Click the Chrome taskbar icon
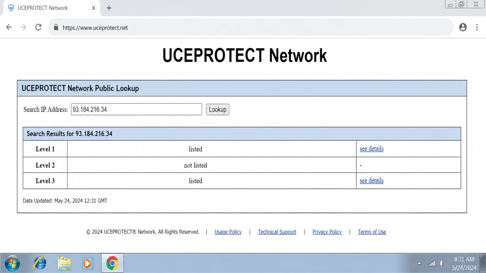This screenshot has width=486, height=273. tap(112, 263)
